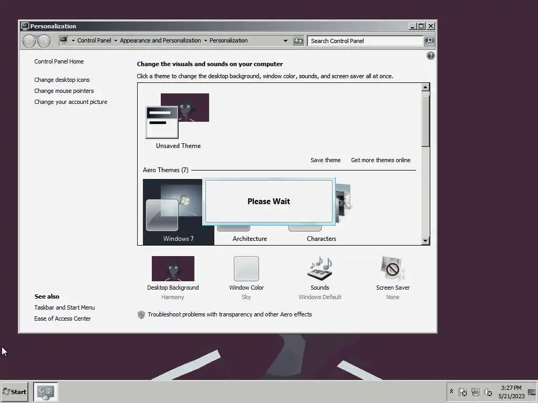This screenshot has width=538, height=403.
Task: Open Taskbar and Start Menu link
Action: (65, 307)
